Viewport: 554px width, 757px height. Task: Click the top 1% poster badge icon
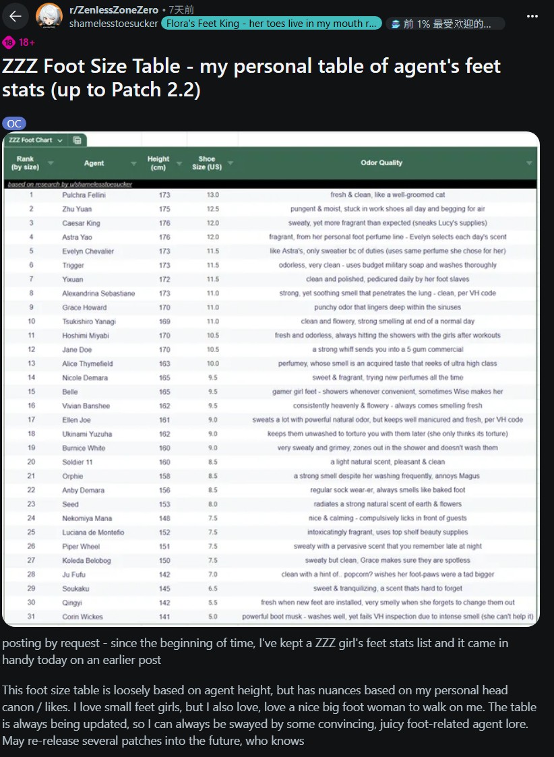[x=396, y=24]
